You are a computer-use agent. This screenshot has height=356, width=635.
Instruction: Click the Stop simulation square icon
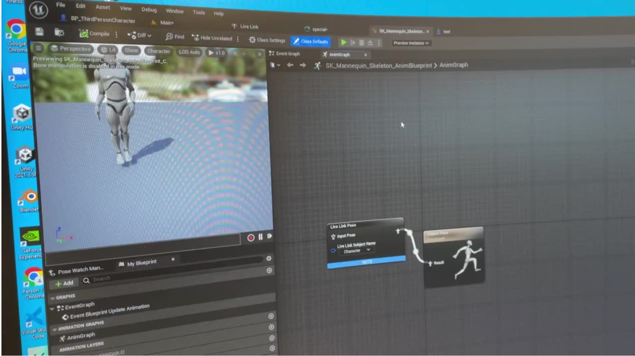point(362,43)
